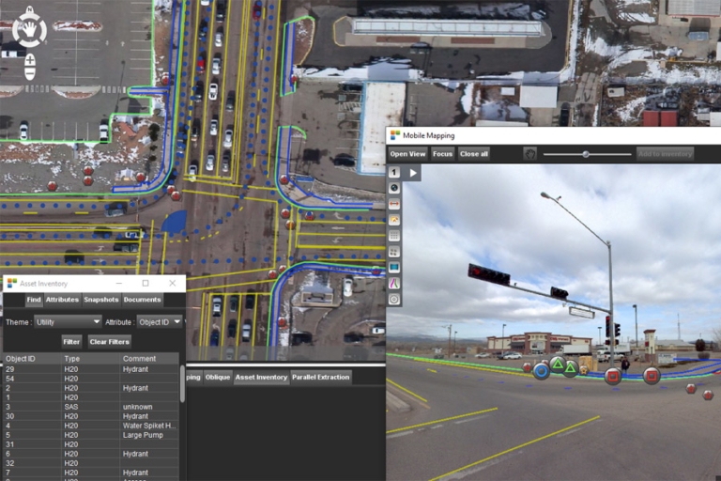
Task: Switch to the Attributes tab
Action: [62, 300]
